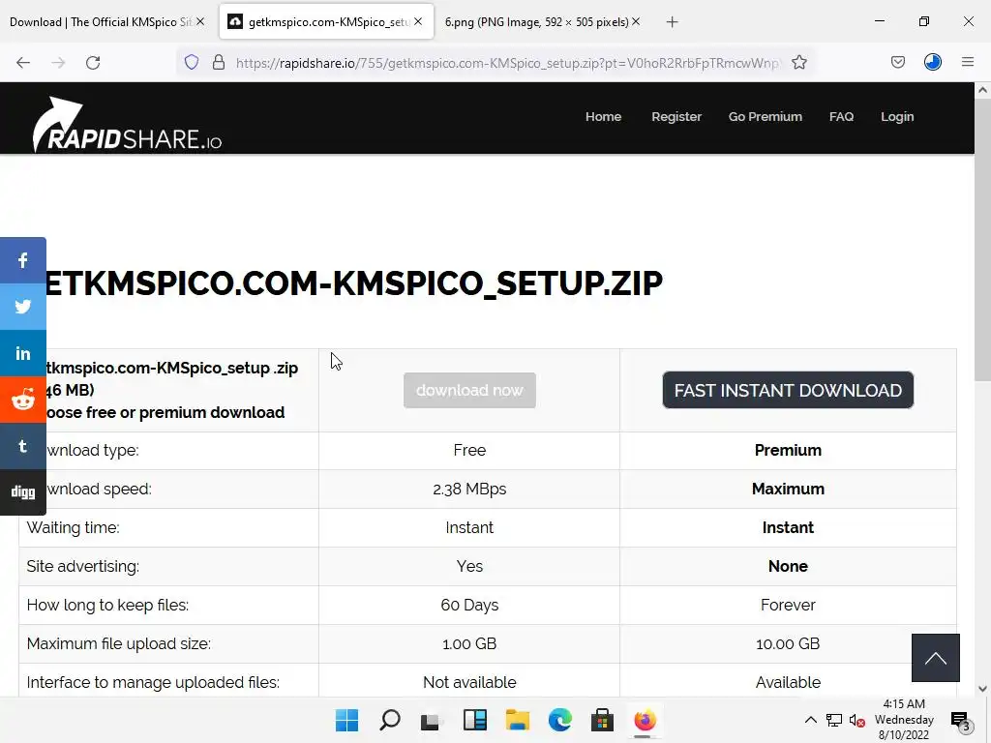991x743 pixels.
Task: Select the 1.00 GB cell
Action: point(469,643)
